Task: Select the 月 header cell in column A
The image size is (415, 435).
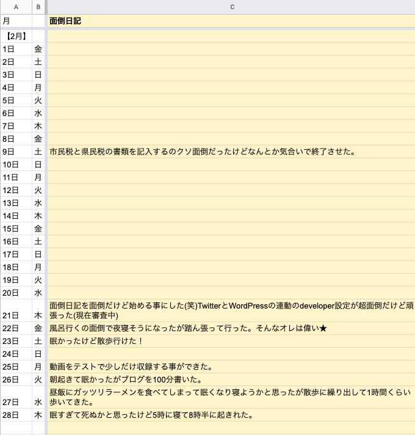Action: click(x=16, y=21)
